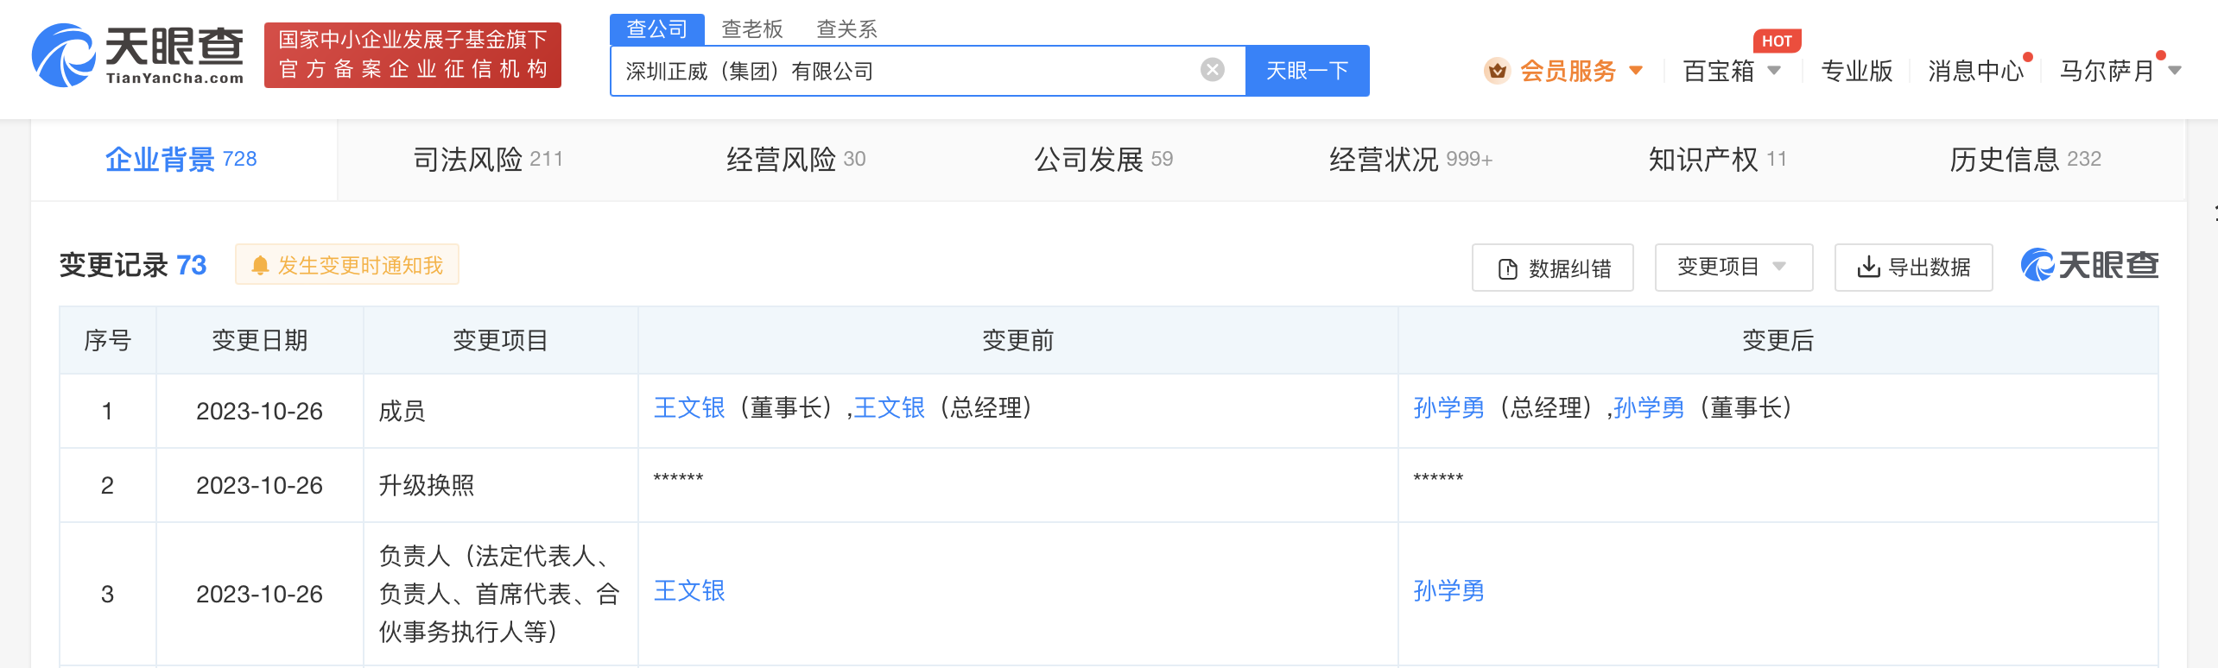Open 孙学勇 link in row 3
2218x668 pixels.
pos(1448,591)
